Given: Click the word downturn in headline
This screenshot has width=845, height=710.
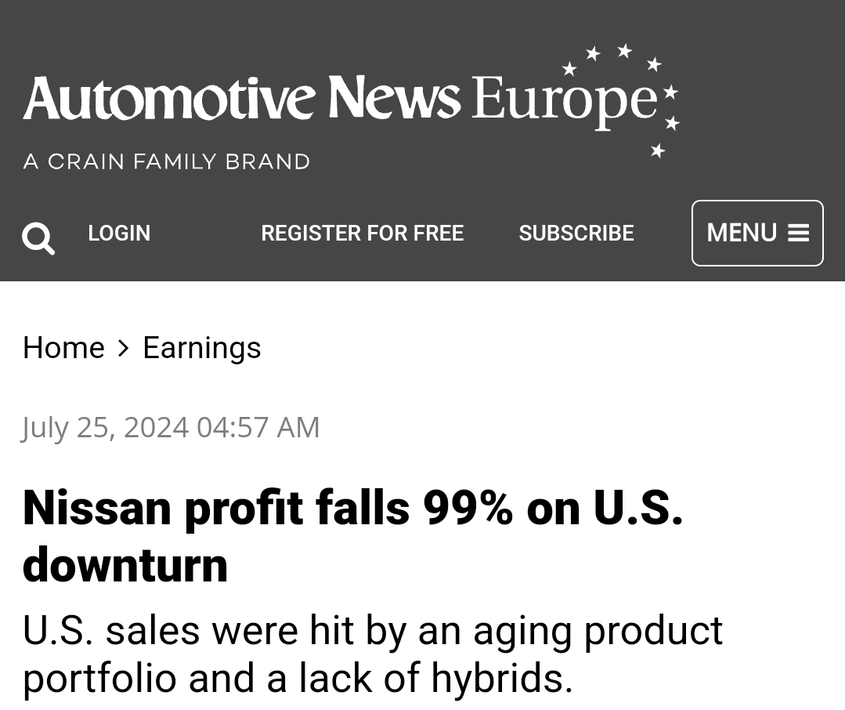Looking at the screenshot, I should [125, 565].
